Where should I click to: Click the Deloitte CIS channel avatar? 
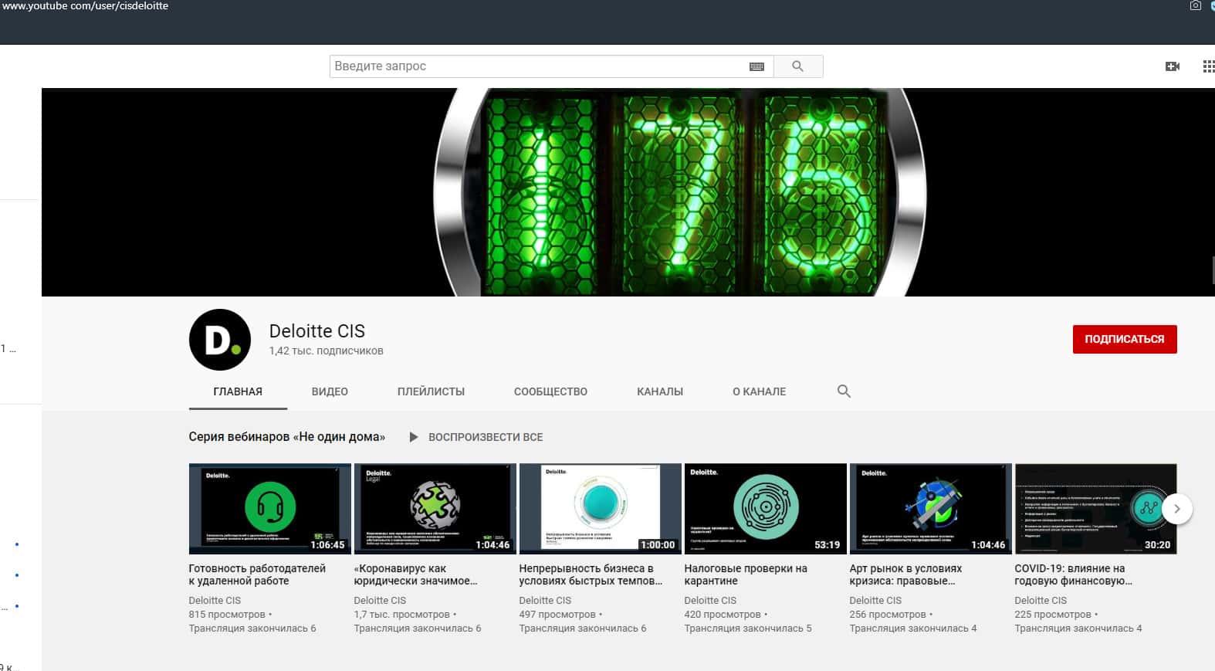coord(220,340)
